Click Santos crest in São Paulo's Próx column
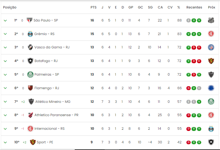 click(x=211, y=20)
